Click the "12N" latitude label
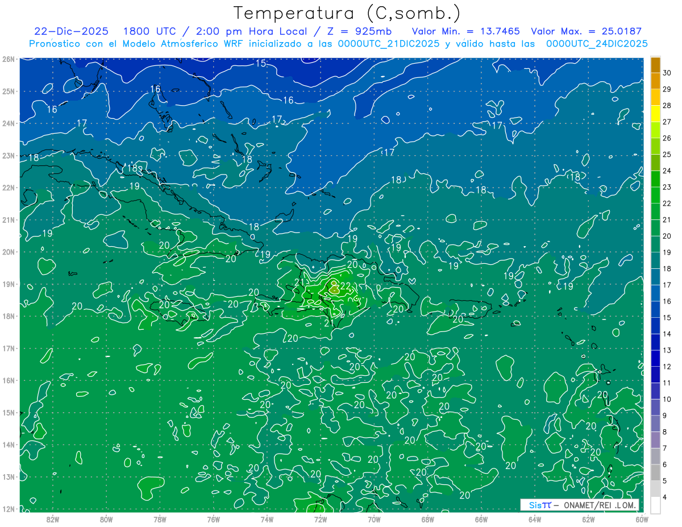 click(8, 509)
